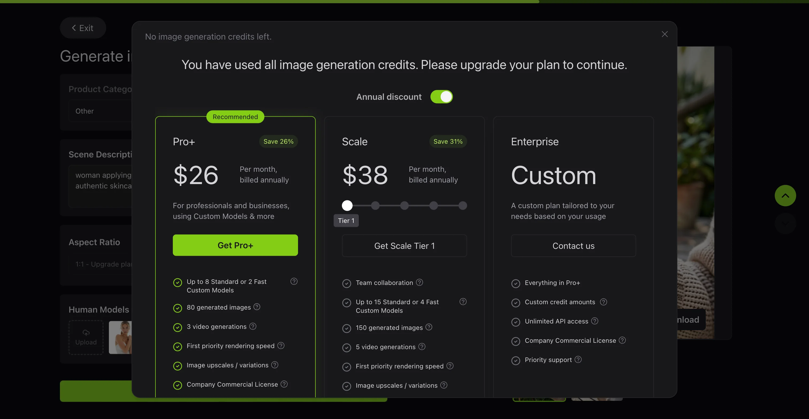Click the $38 price text
The image size is (809, 419).
[x=365, y=175]
